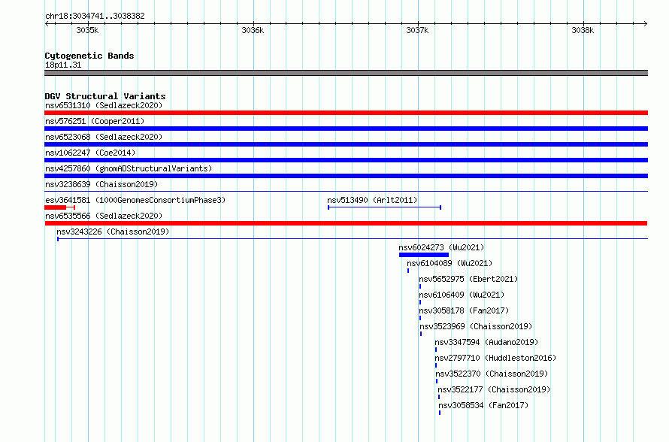Click the Cytogenetic Bands track title
669x442 pixels.
pyautogui.click(x=89, y=56)
